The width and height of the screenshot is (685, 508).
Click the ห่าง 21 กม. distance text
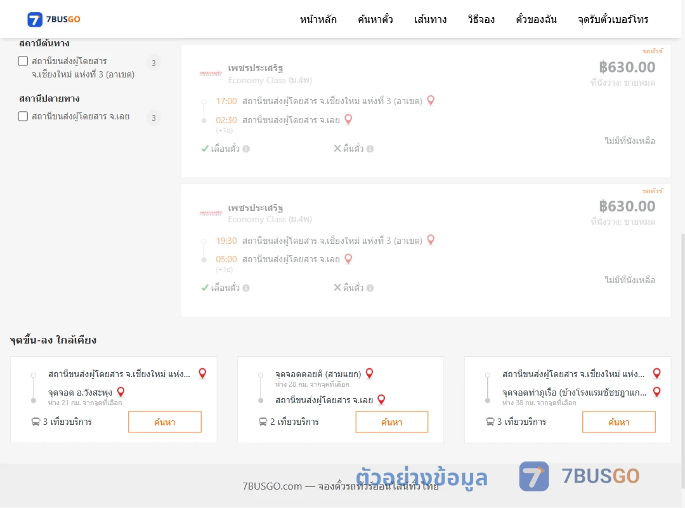[85, 403]
